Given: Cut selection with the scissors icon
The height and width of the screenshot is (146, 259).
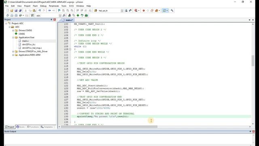Looking at the screenshot, I should click(x=25, y=11).
